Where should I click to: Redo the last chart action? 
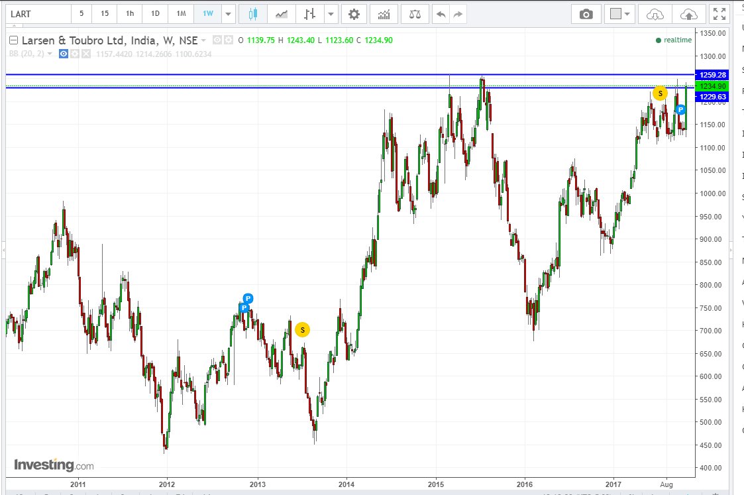(458, 14)
